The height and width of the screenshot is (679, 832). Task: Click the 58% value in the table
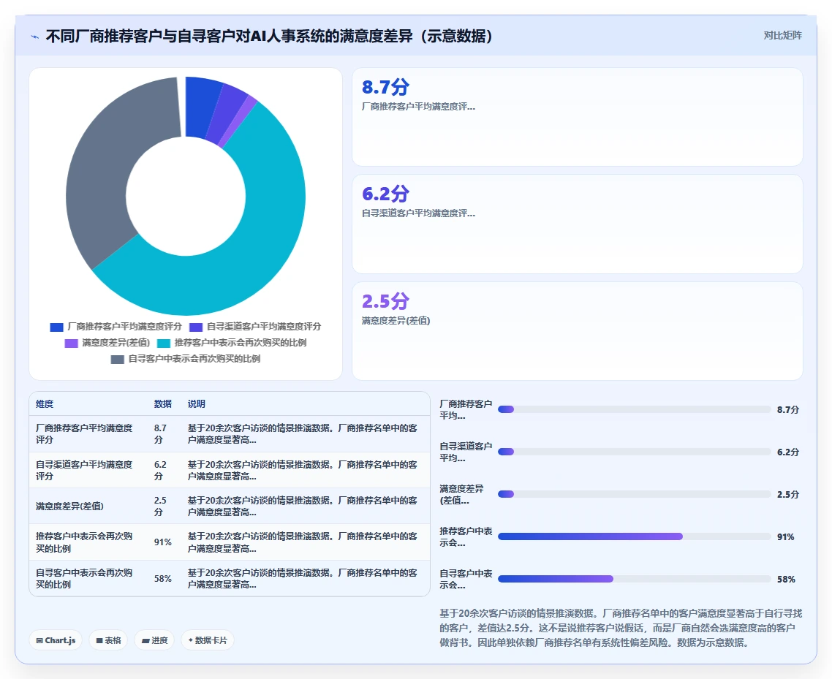click(x=163, y=578)
